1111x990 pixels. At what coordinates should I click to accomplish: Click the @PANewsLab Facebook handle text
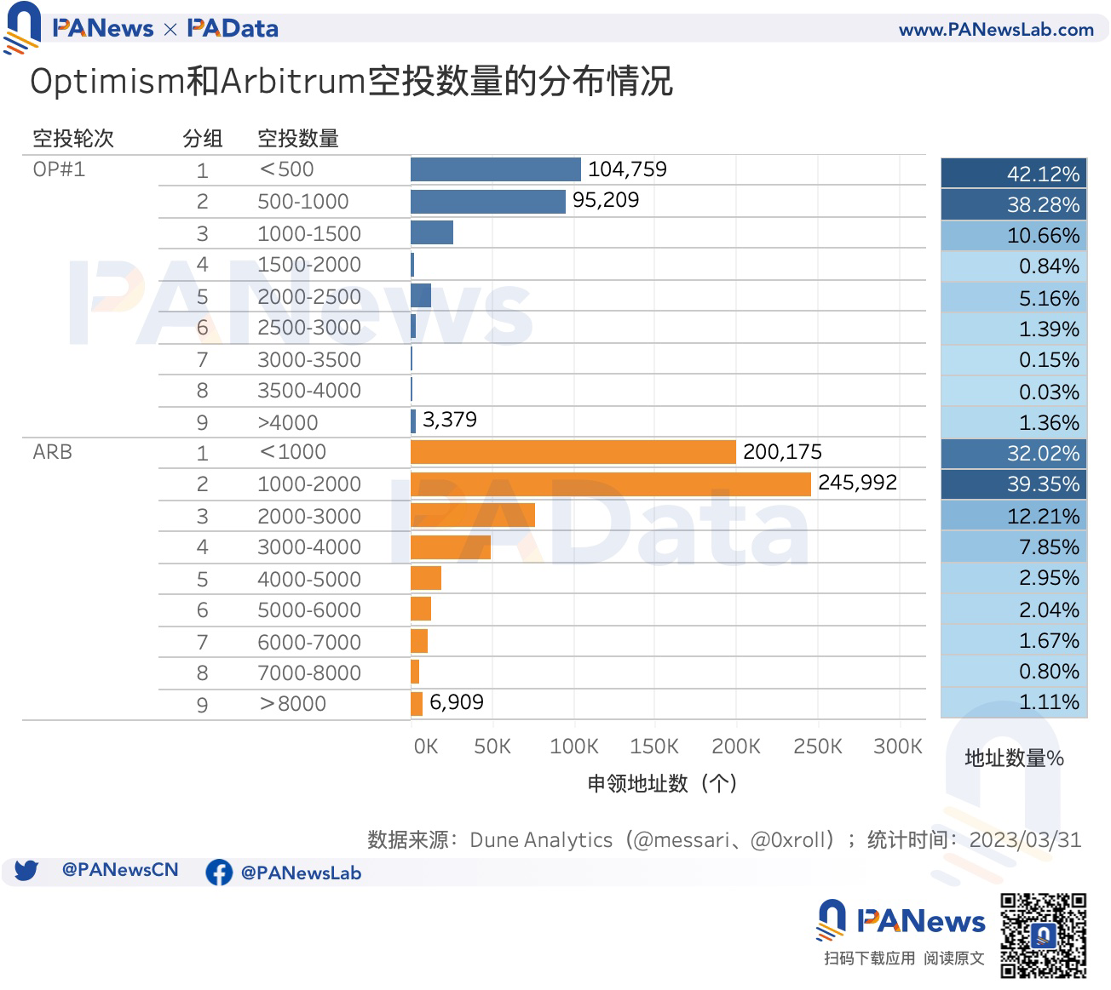(301, 873)
